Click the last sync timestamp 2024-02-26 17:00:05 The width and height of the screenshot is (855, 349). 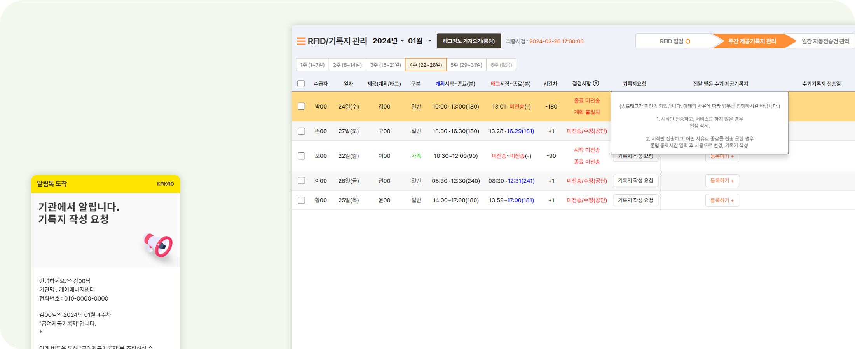556,41
